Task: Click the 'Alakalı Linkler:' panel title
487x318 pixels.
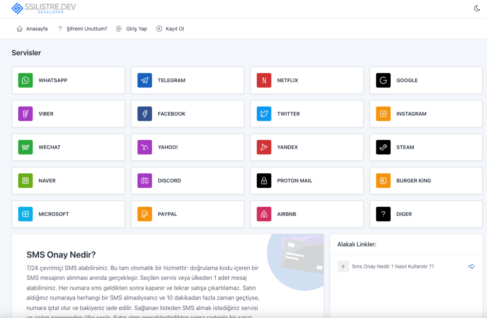Action: coord(357,244)
